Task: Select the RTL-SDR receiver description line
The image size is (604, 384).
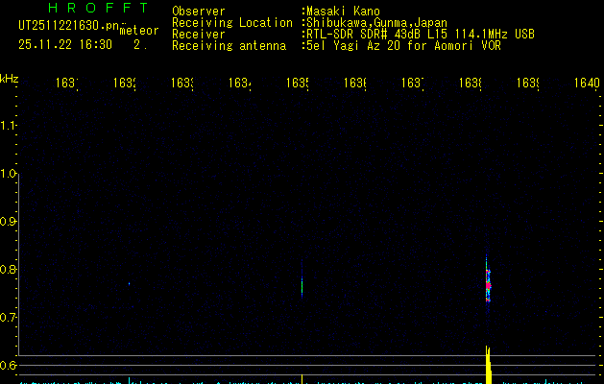Action: point(421,35)
